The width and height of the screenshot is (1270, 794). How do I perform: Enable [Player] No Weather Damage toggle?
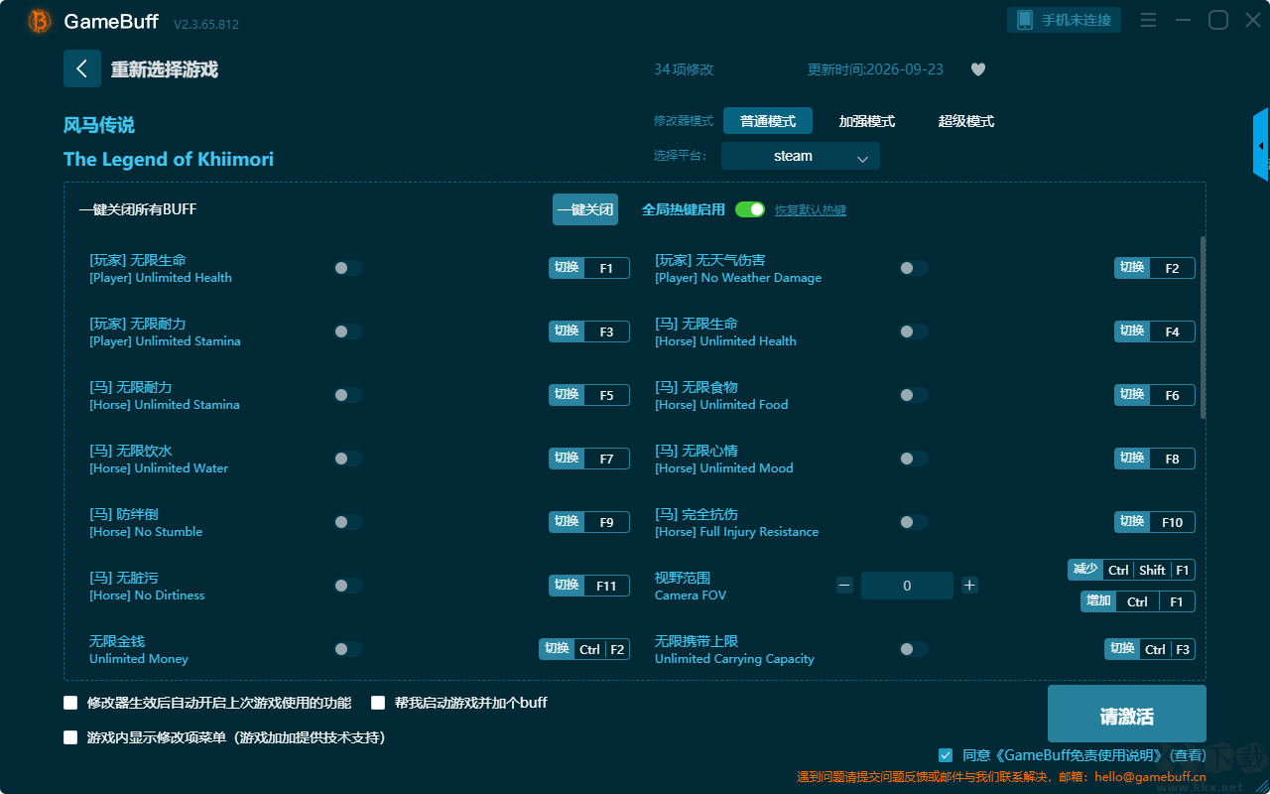(x=914, y=268)
